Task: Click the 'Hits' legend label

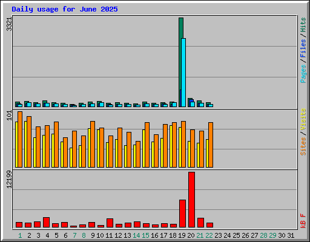Action: 303,25
